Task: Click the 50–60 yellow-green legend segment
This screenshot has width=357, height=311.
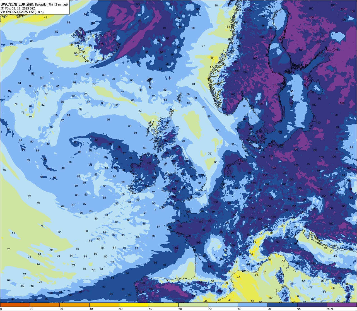Action: [x=163, y=305]
